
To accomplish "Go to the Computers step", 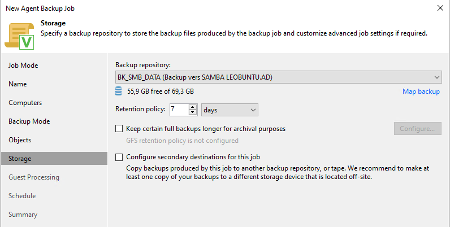I will pos(25,103).
